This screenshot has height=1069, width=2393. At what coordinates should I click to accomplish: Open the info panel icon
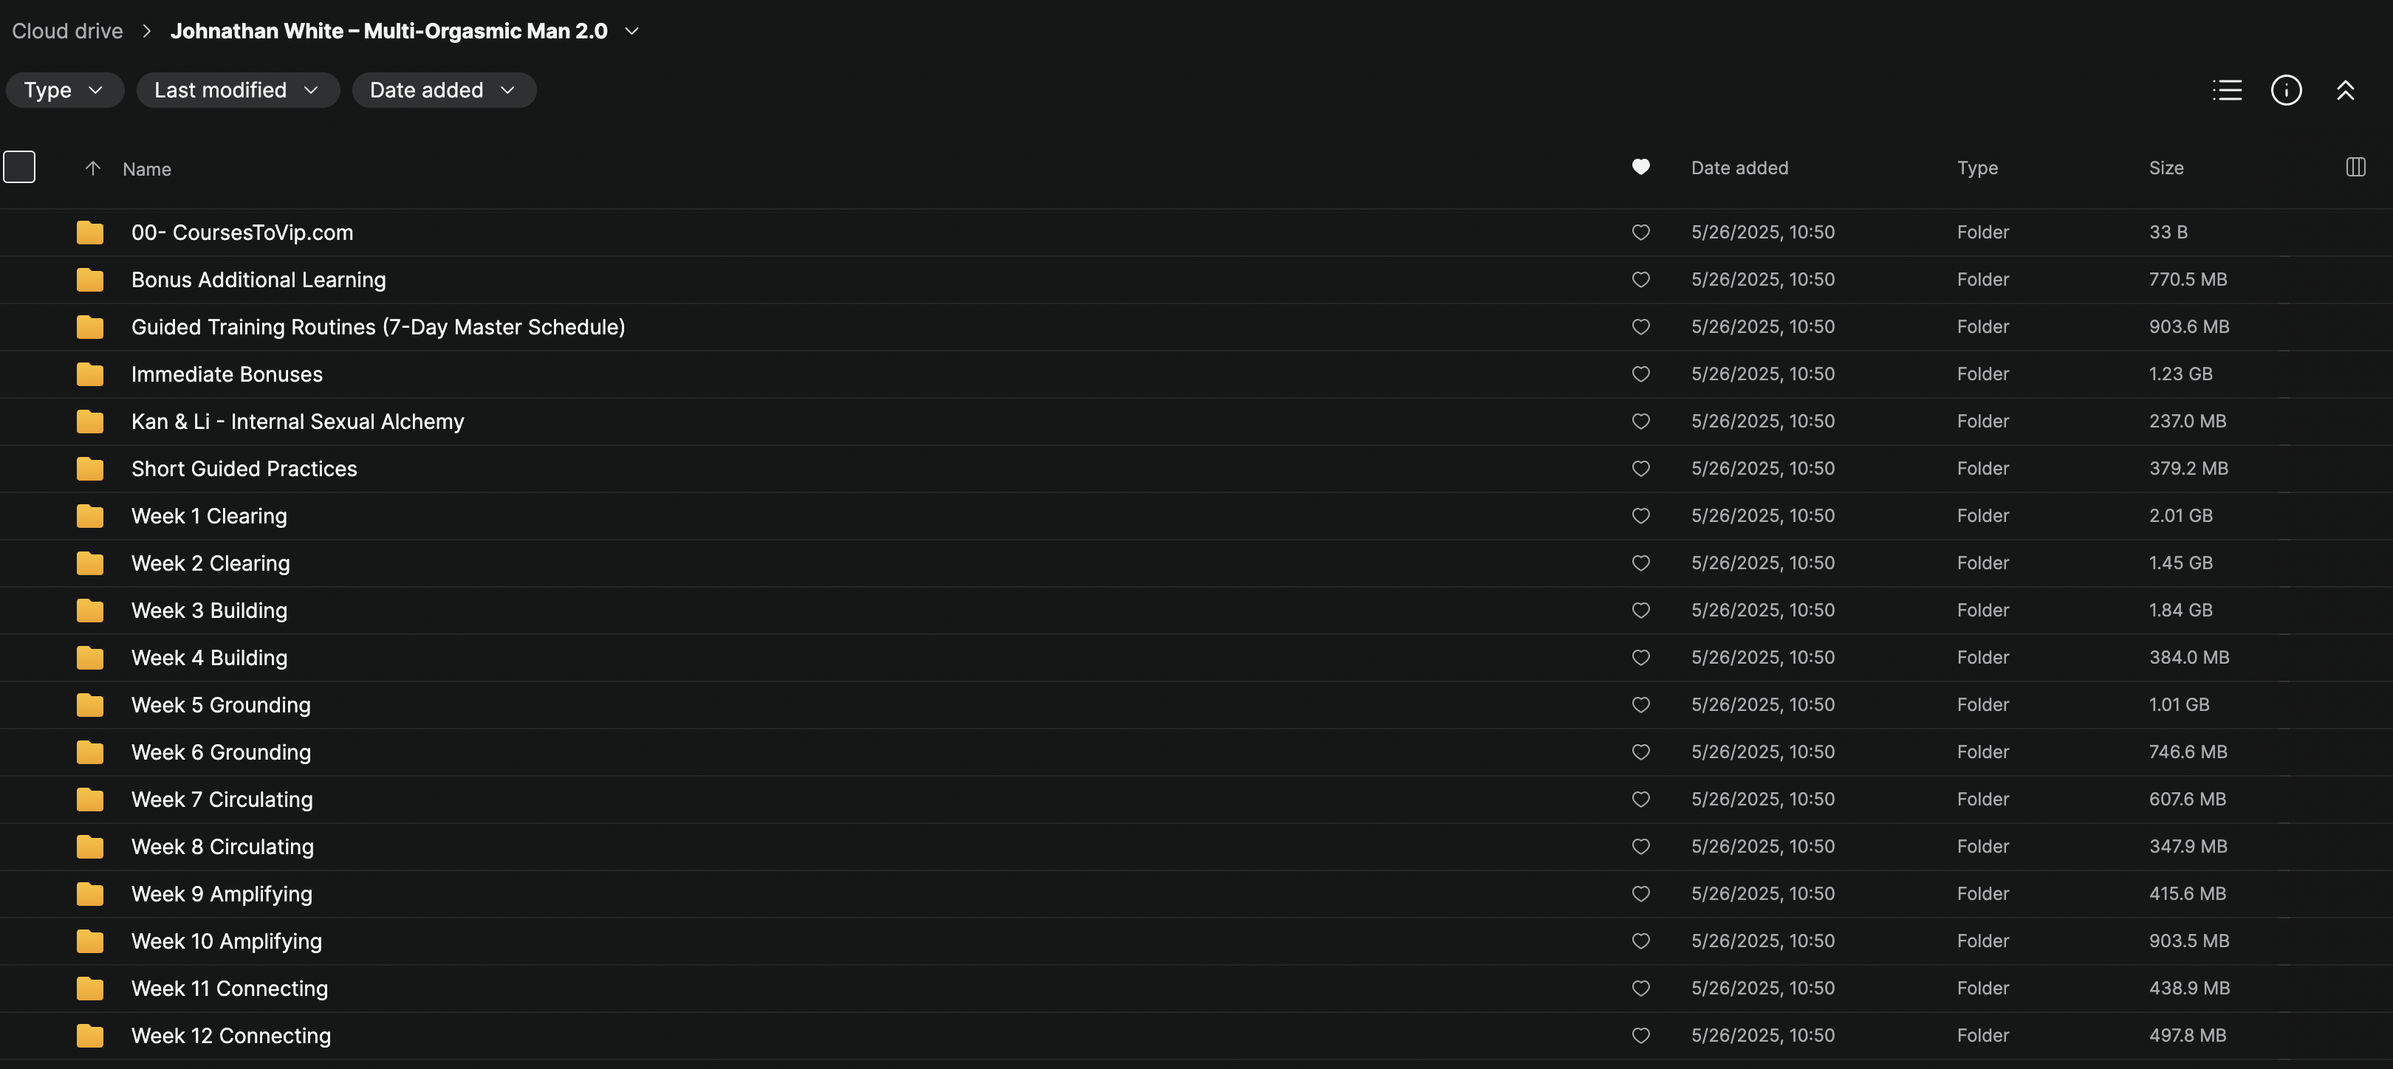coord(2285,90)
